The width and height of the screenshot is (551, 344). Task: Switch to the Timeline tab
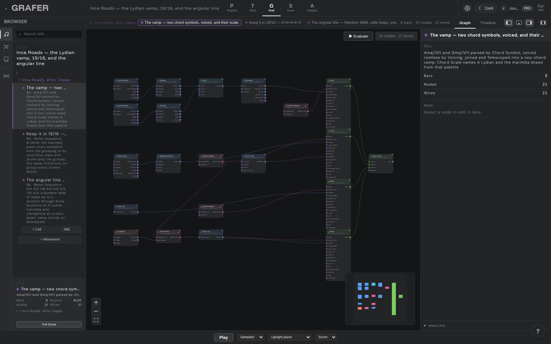pos(488,23)
